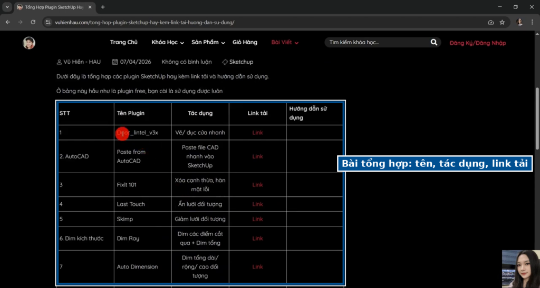Image resolution: width=540 pixels, height=288 pixels.
Task: Click the Tìm kiếm khóa học search field
Action: [378, 42]
